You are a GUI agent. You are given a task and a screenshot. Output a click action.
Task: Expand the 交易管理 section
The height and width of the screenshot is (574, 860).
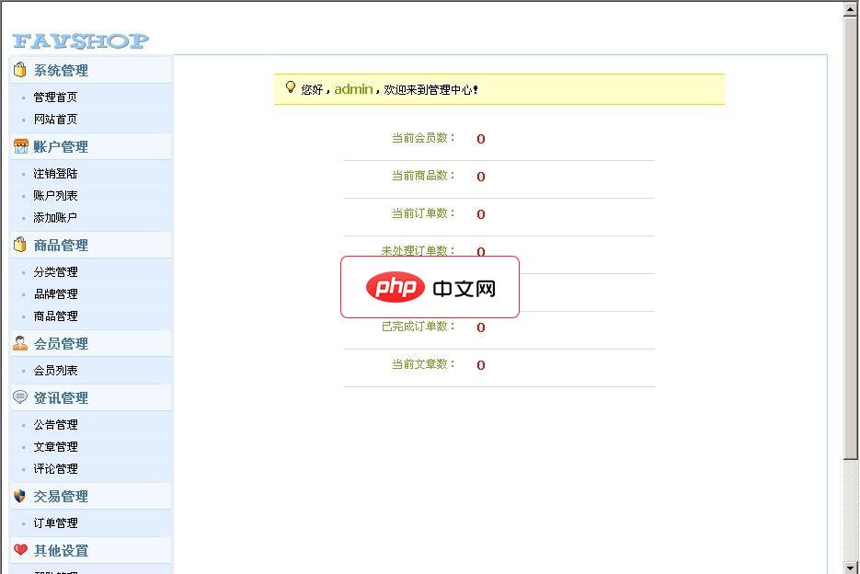[x=60, y=495]
